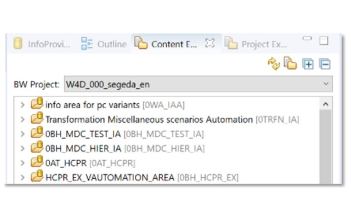Expand the 0BH_MDC_TEST_IA node

coord(23,134)
